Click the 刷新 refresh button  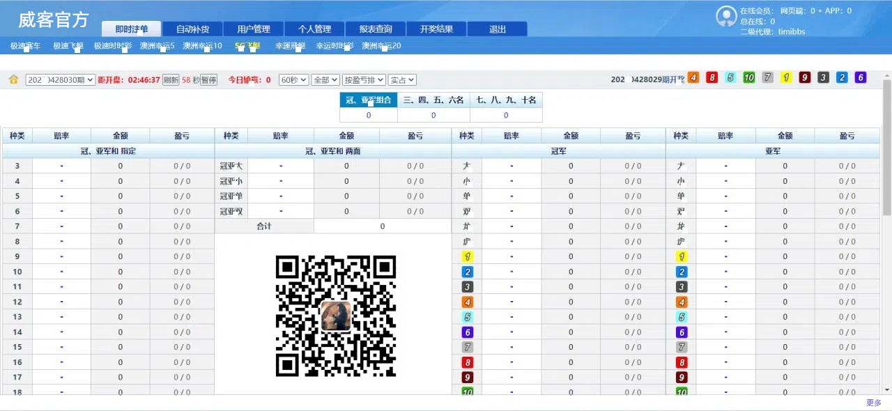(171, 80)
